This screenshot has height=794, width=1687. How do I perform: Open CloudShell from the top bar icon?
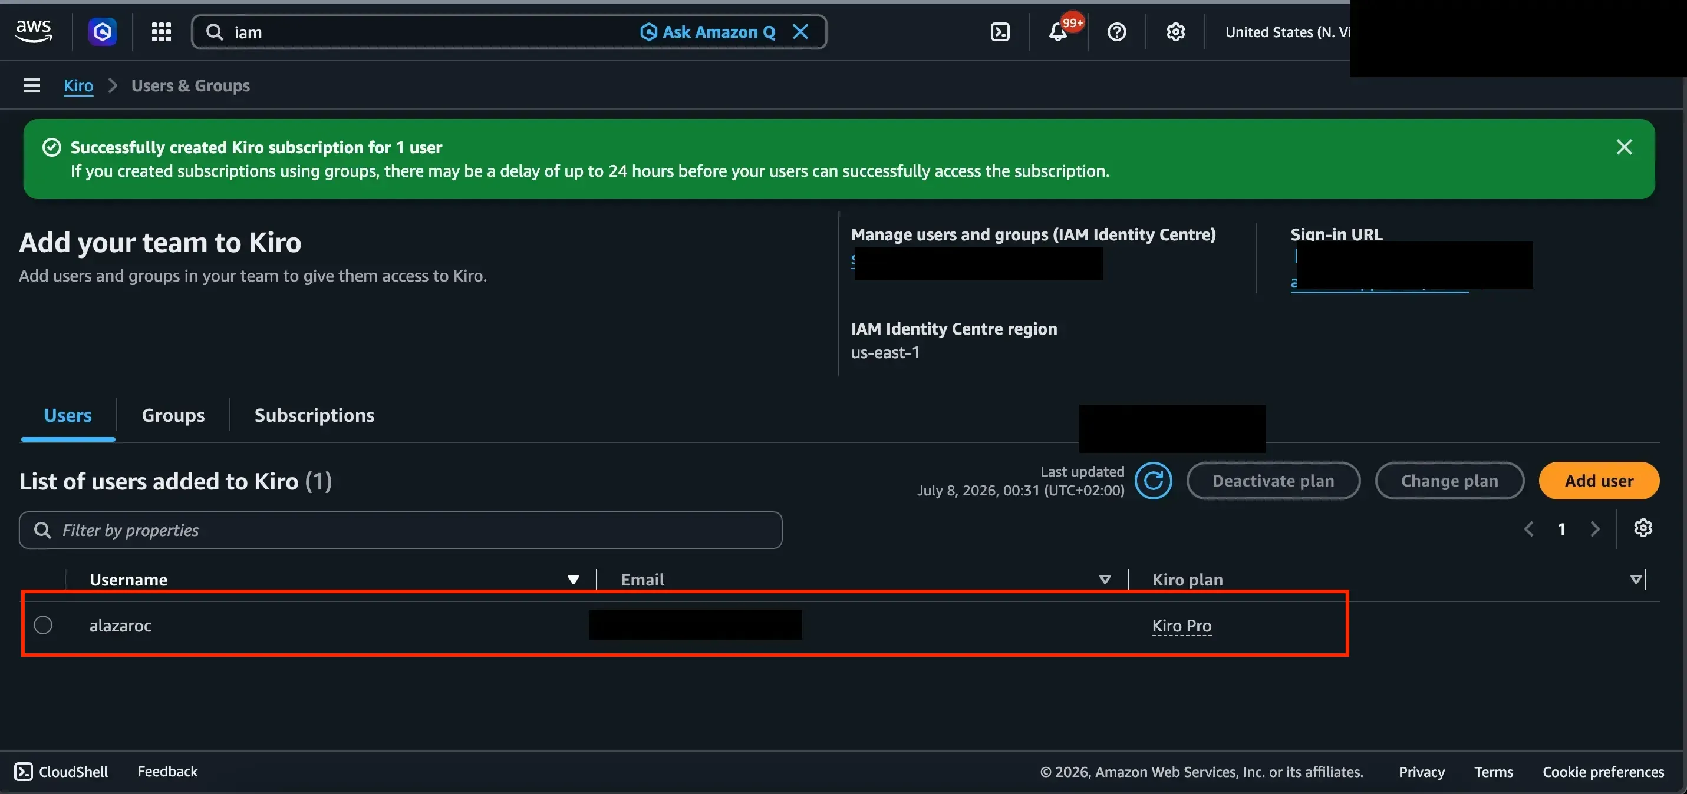tap(1000, 31)
